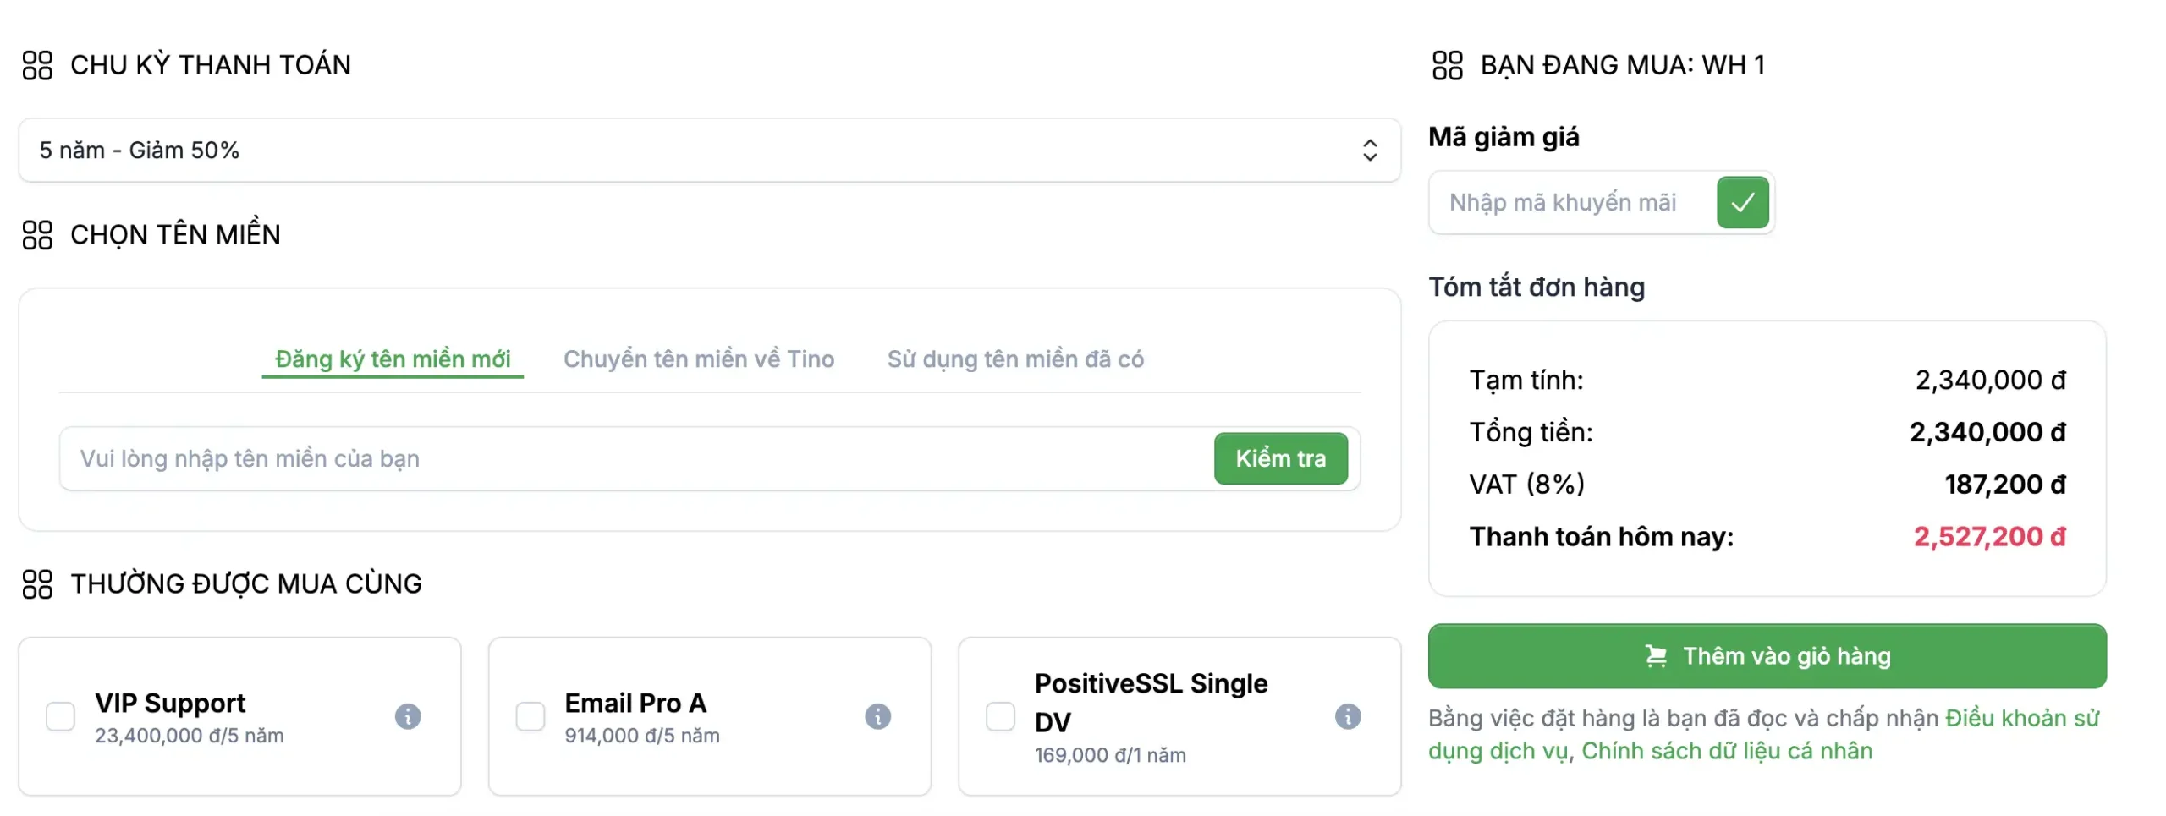Switch to 'Chuyển tên miền về Tino' tab
This screenshot has width=2166, height=816.
699,359
